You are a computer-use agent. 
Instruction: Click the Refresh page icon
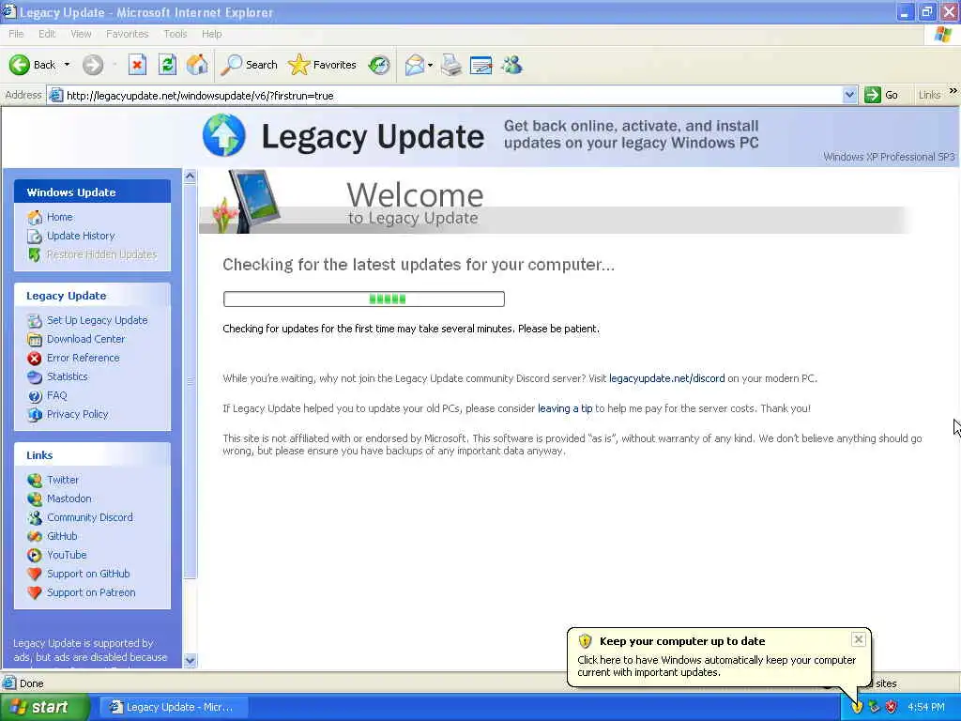pyautogui.click(x=167, y=65)
